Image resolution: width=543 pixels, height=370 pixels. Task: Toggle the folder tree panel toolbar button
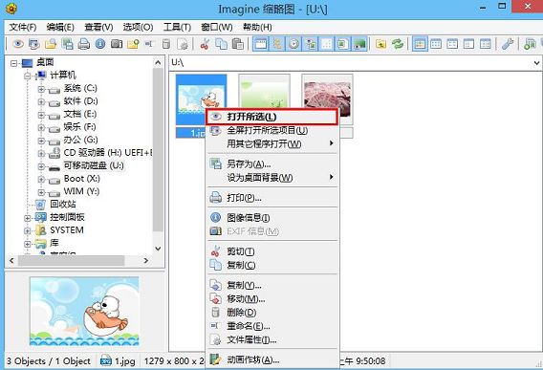(277, 44)
